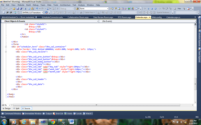Show Next Statement arrow icon
Image resolution: width=201 pixels, height=125 pixels.
click(x=160, y=9)
